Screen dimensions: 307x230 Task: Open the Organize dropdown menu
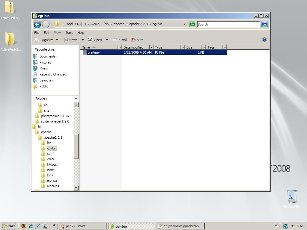point(46,40)
